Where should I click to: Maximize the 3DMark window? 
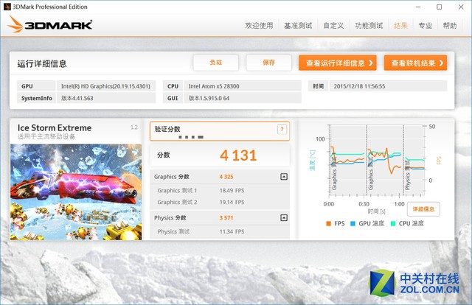pos(440,7)
